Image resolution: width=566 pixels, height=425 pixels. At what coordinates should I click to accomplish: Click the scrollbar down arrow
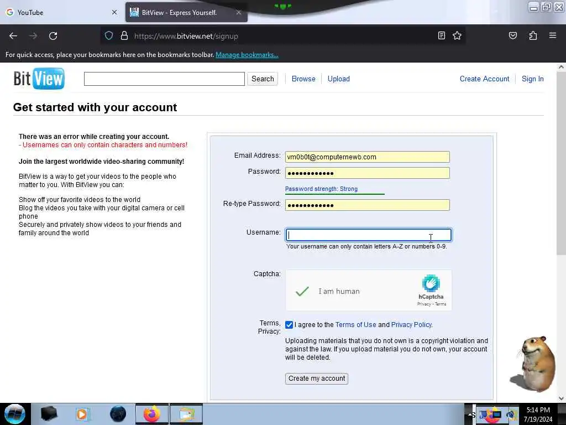pos(561,398)
